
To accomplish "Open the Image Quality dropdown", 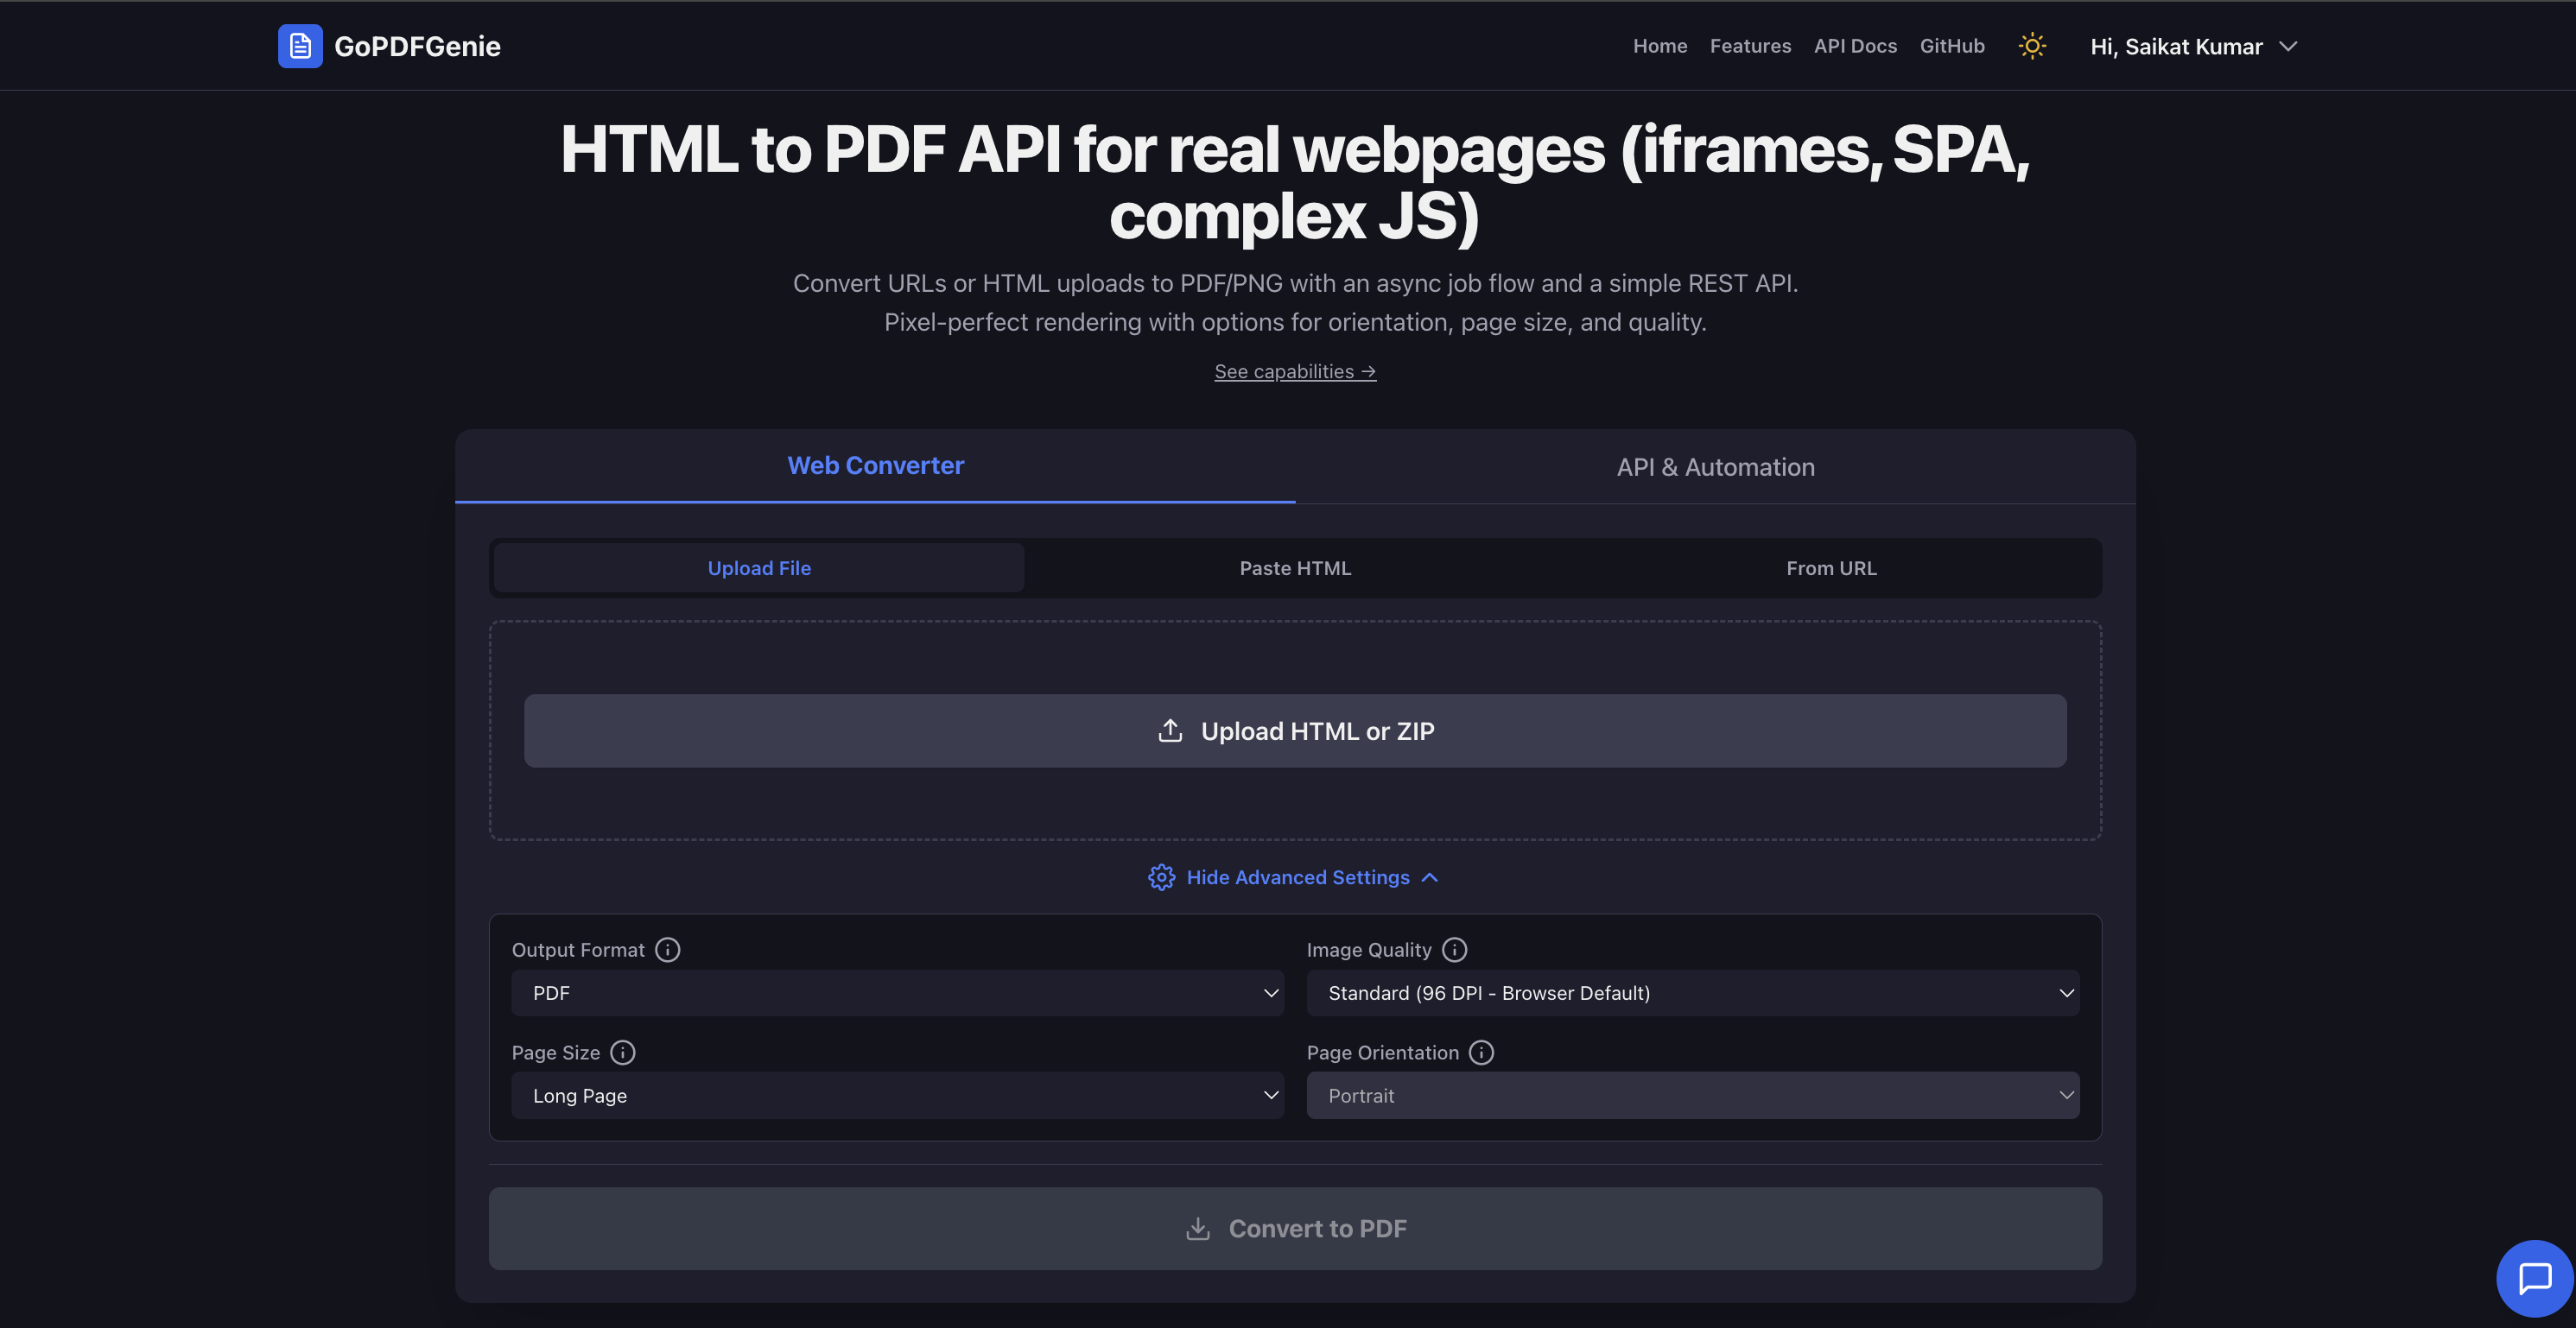I will point(1692,992).
